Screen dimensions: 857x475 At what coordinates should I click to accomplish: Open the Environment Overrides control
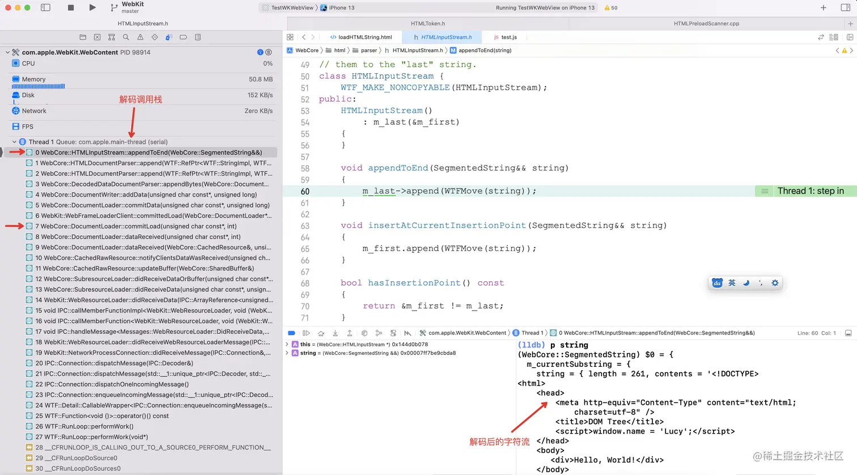[x=393, y=333]
